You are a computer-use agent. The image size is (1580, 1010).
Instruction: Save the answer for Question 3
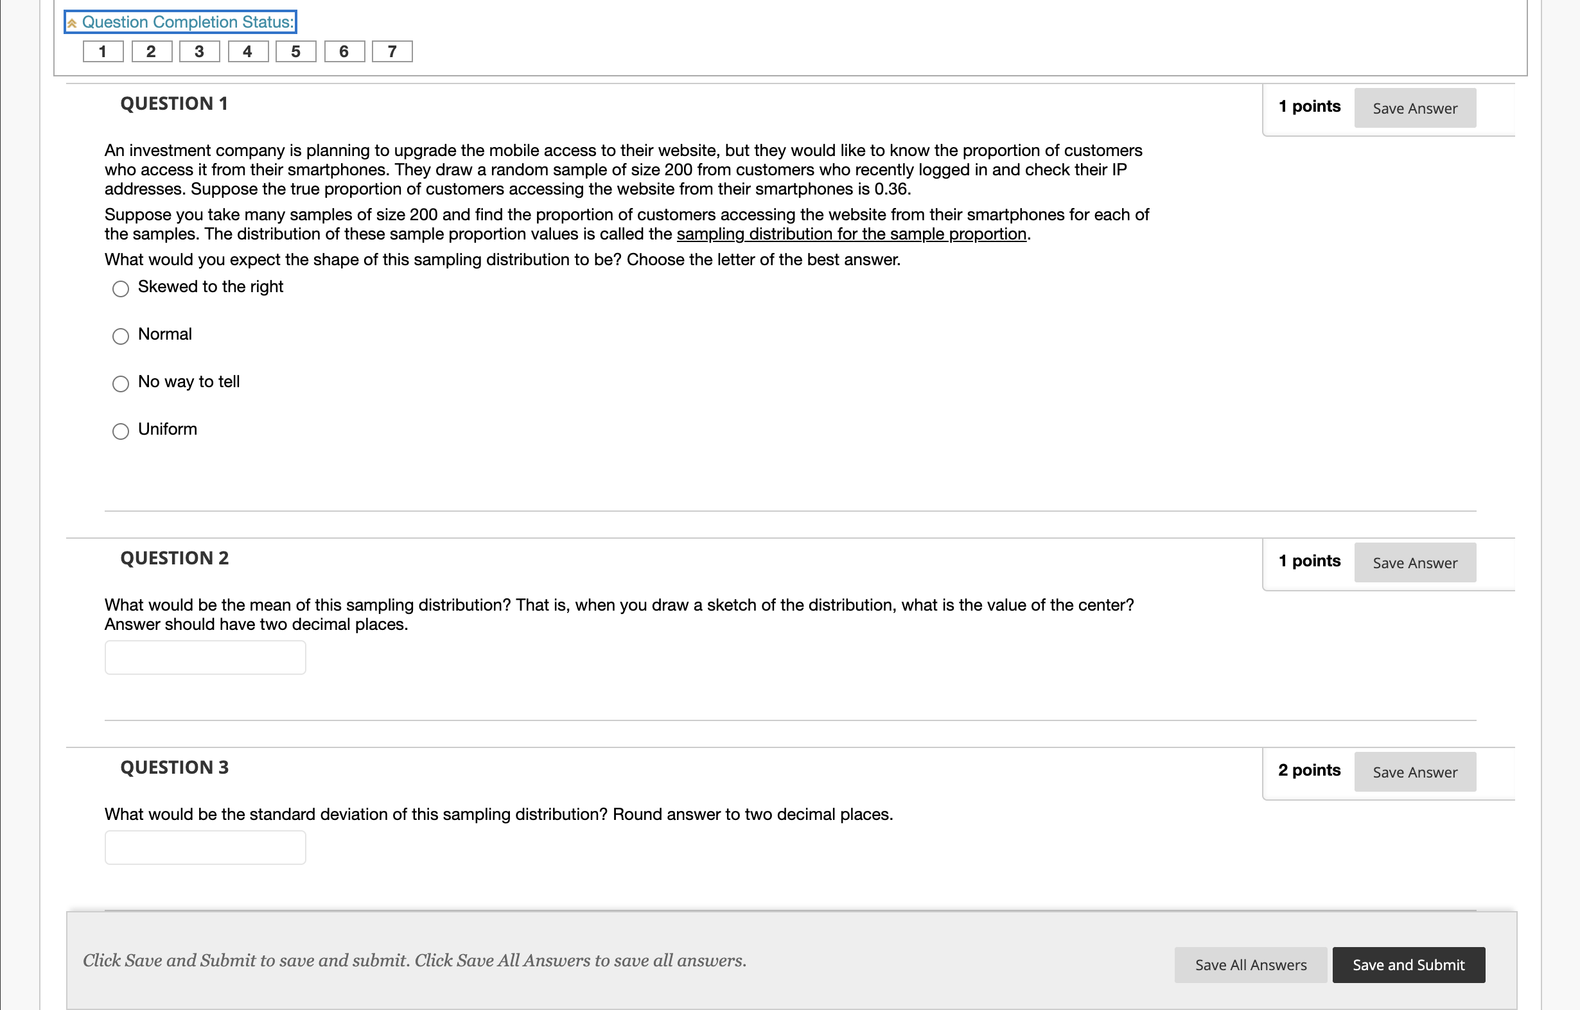[x=1415, y=772]
